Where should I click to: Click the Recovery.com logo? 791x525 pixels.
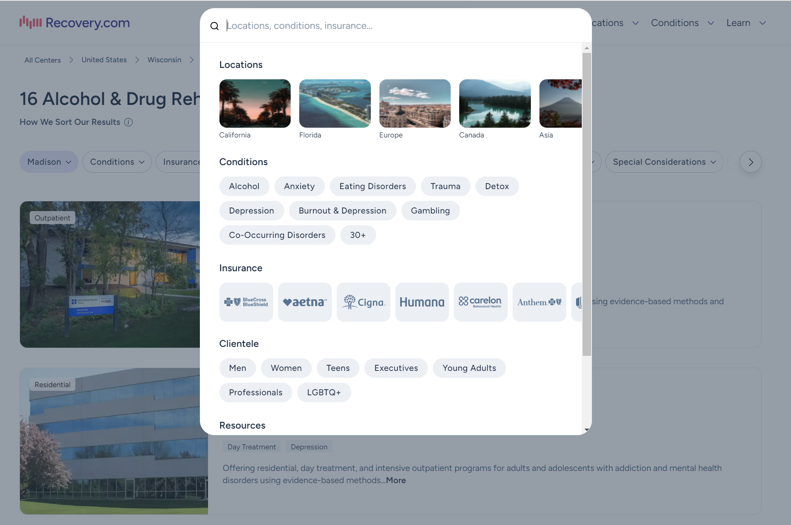pos(75,23)
